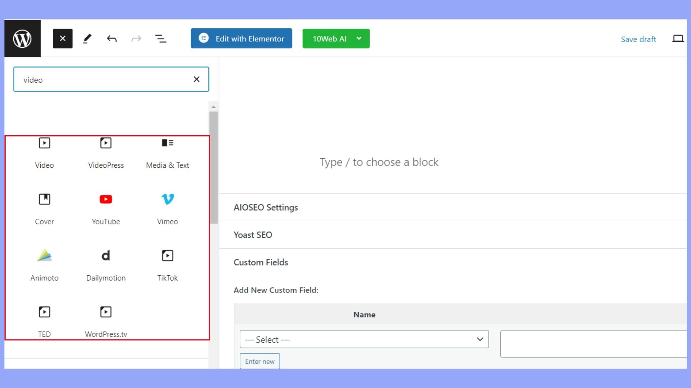Save the post as a draft
Image resolution: width=691 pixels, height=388 pixels.
[x=638, y=39]
